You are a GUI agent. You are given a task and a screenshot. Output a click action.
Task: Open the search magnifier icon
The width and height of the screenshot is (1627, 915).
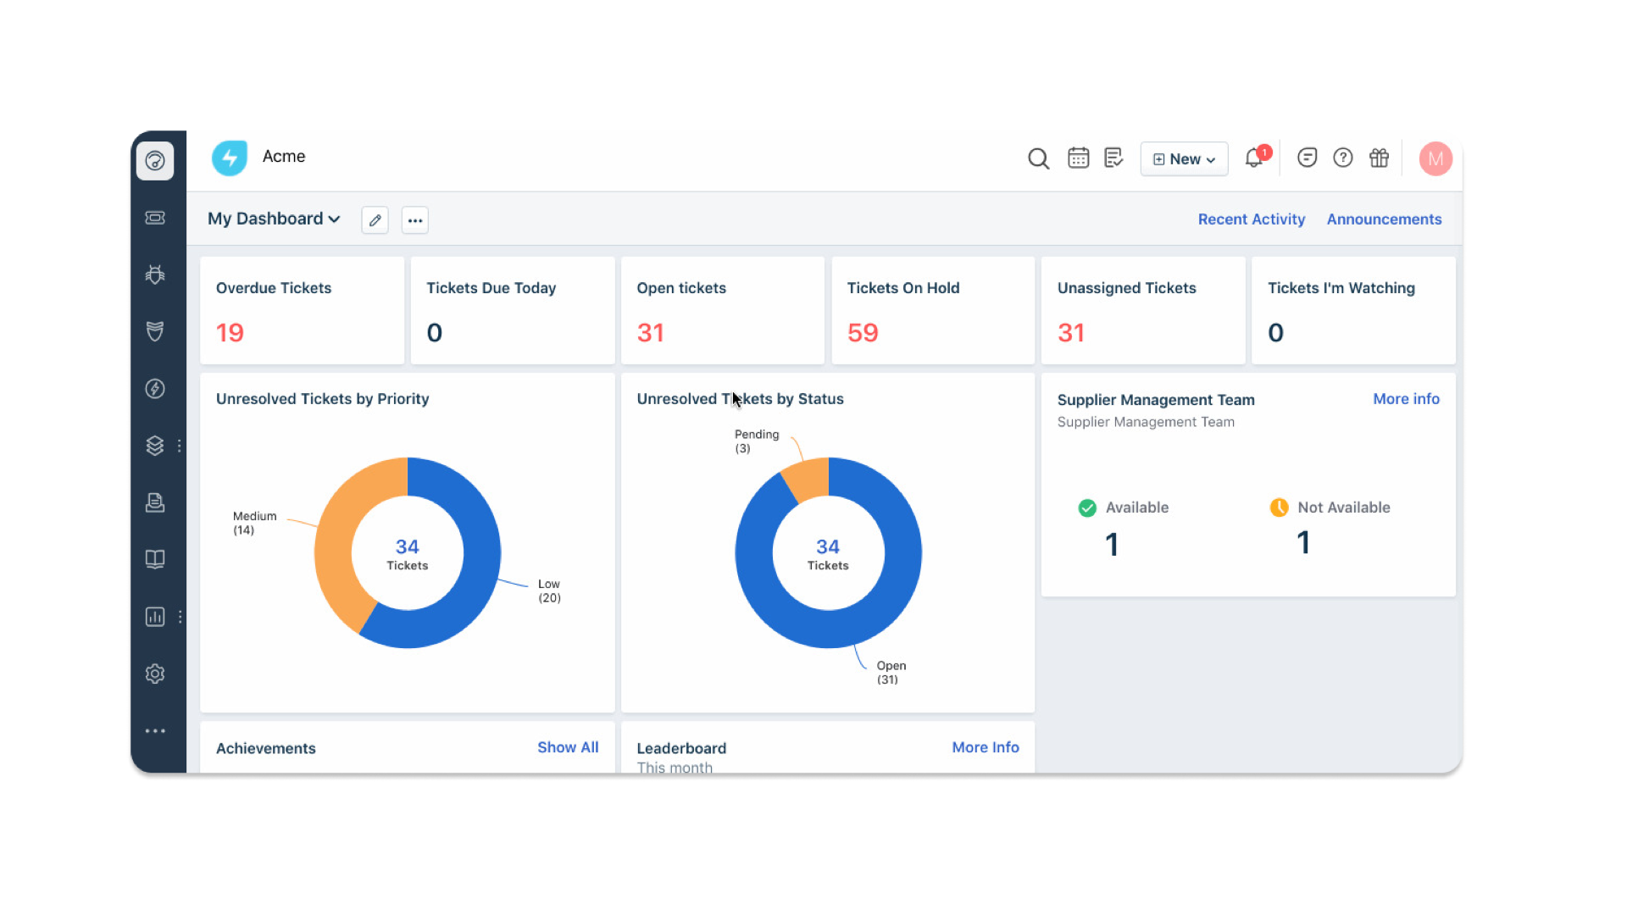[x=1038, y=158]
